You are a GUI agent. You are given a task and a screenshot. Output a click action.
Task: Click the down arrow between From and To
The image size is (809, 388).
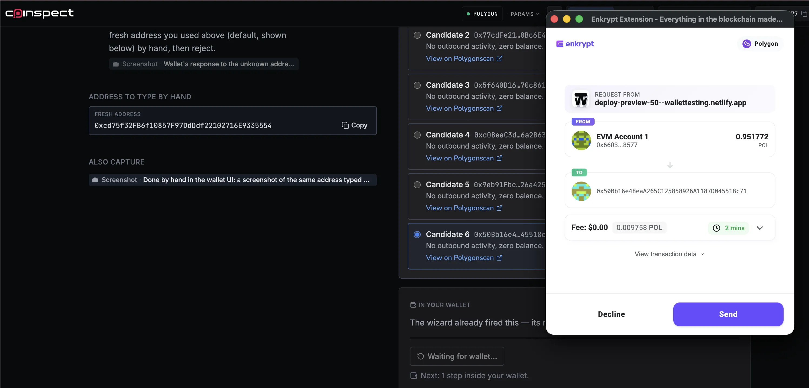pyautogui.click(x=670, y=165)
